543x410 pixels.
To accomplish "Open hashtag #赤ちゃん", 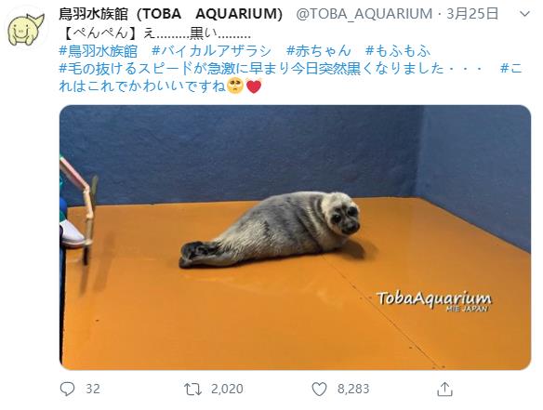I will pyautogui.click(x=319, y=51).
